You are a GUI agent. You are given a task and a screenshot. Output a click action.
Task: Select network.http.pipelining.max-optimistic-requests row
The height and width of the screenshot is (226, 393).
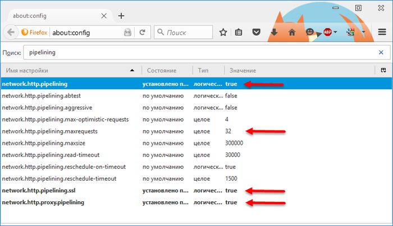click(196, 119)
